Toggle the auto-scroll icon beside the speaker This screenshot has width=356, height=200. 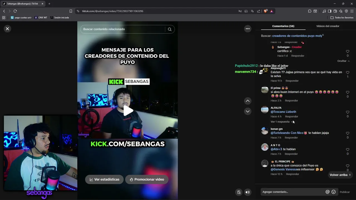[239, 192]
